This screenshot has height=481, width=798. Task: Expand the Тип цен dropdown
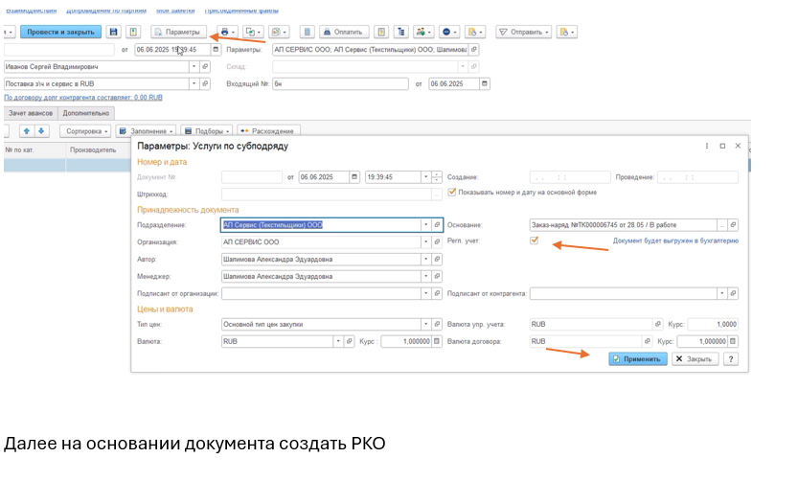(425, 324)
